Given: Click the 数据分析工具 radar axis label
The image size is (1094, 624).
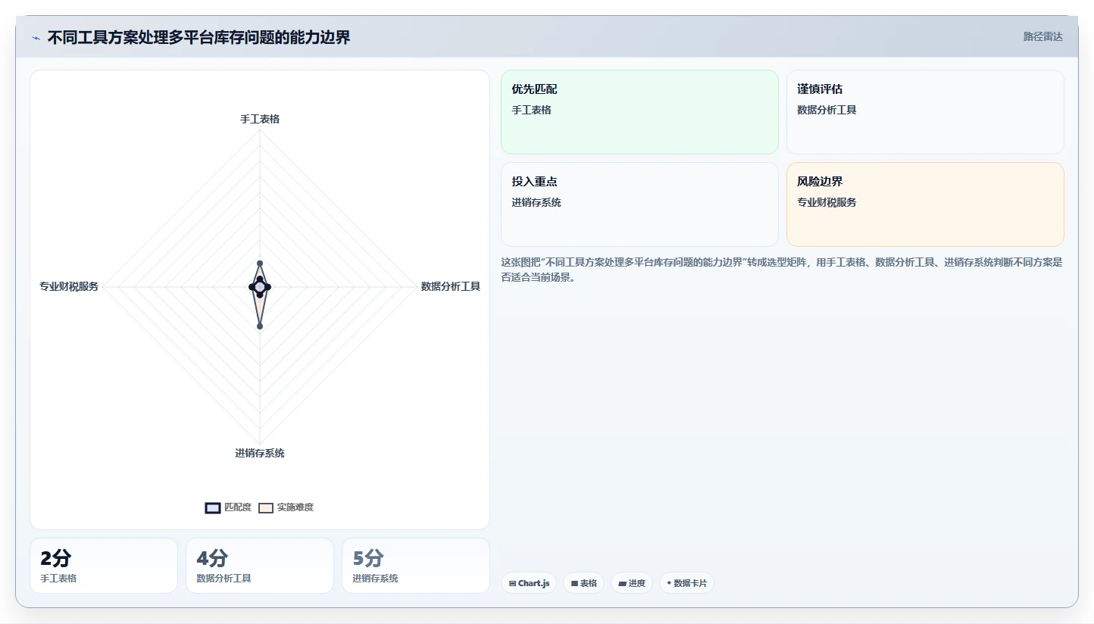Looking at the screenshot, I should click(451, 286).
